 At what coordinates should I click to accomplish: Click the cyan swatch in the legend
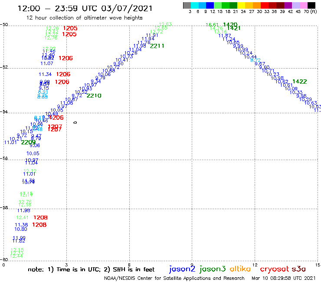pyautogui.click(x=194, y=5)
